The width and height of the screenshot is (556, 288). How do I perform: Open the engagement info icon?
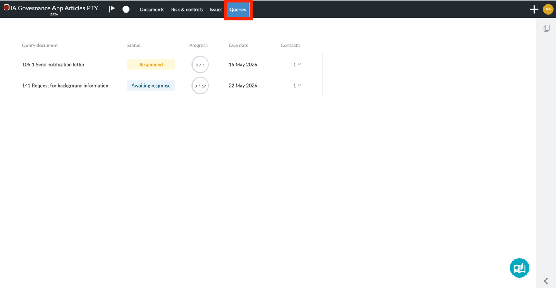pyautogui.click(x=126, y=9)
